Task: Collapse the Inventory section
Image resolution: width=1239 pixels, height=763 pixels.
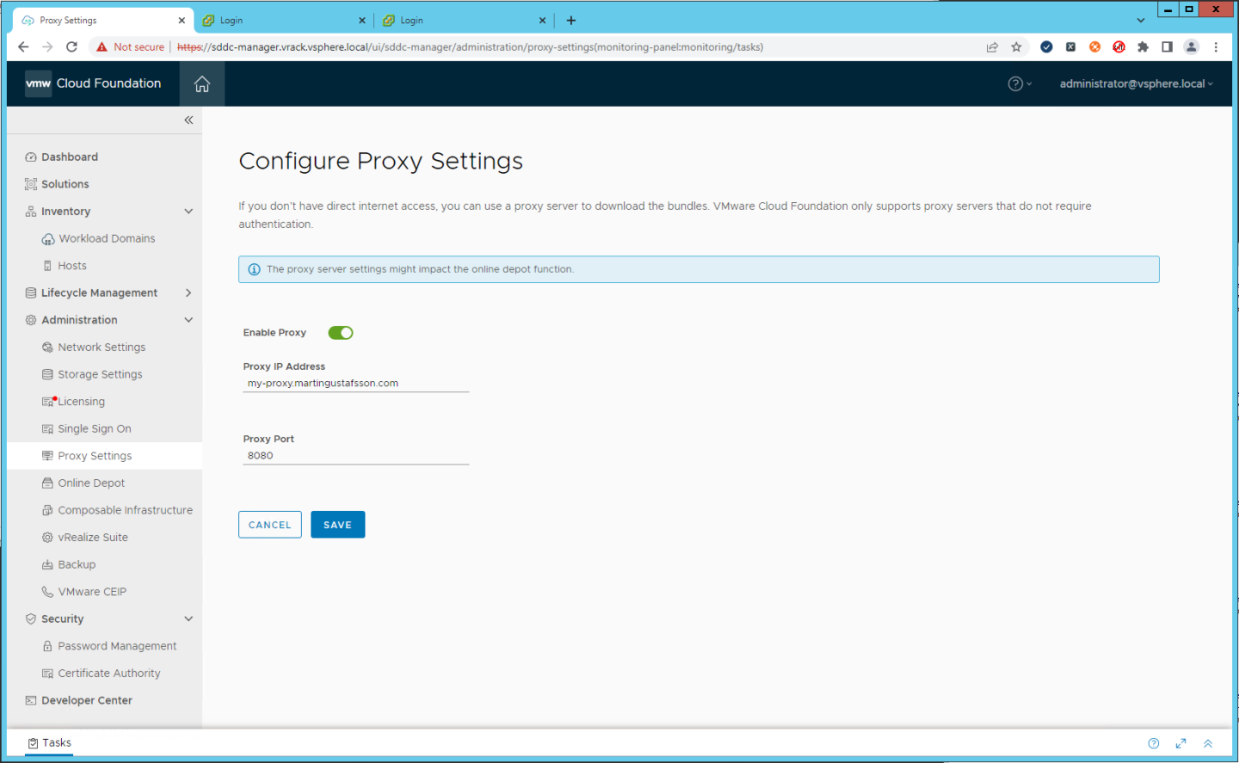Action: 188,211
